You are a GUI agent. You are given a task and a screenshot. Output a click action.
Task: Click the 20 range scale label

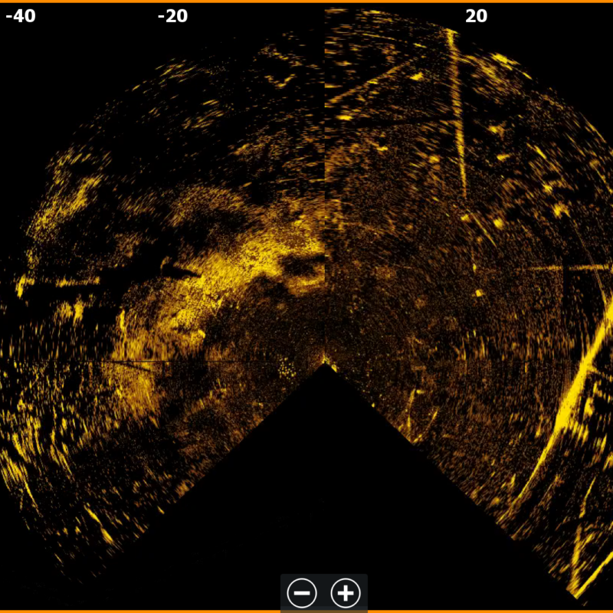pos(476,16)
